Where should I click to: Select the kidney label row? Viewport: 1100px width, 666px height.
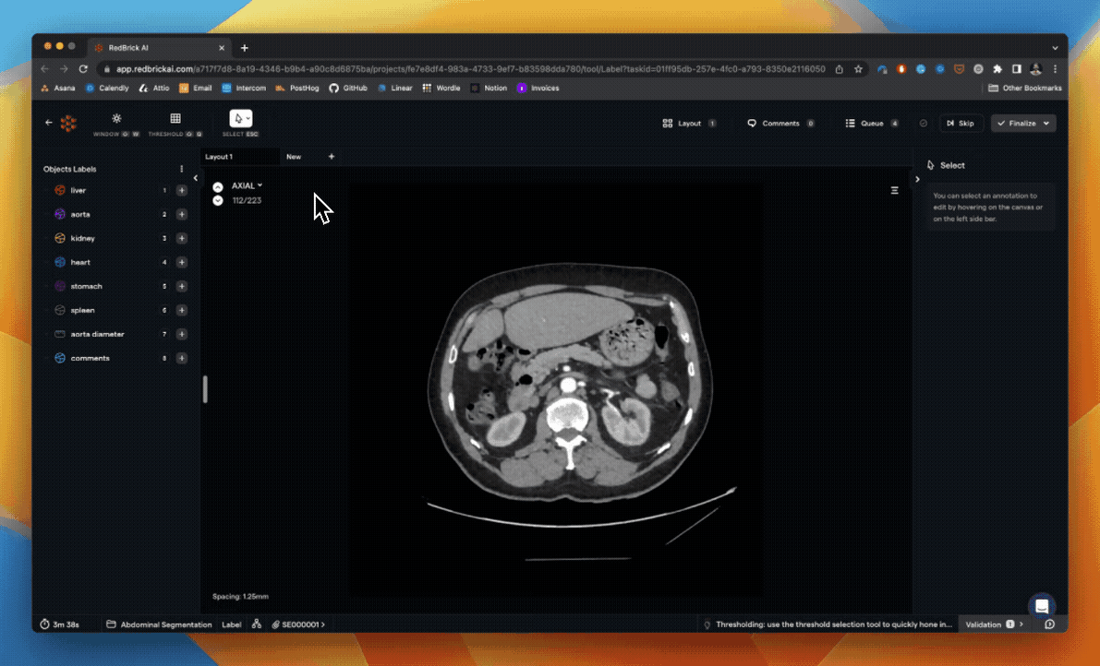coord(115,238)
